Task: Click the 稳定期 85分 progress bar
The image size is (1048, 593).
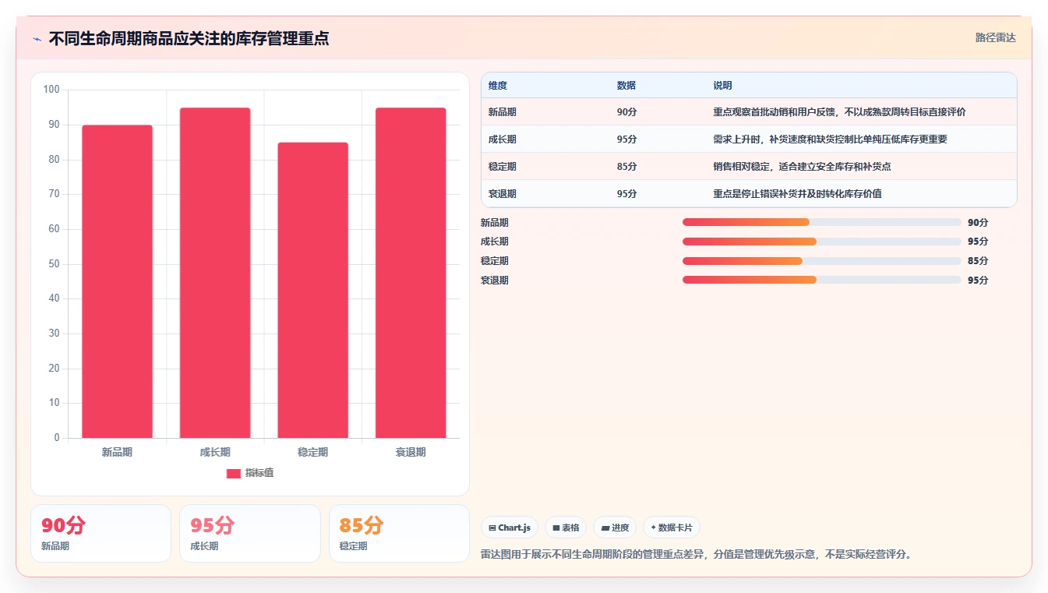Action: (x=821, y=261)
